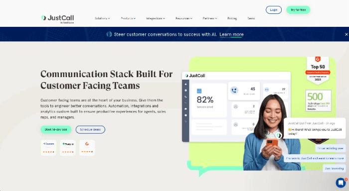349x191 pixels.
Task: Click the G2 Top 50 award badge
Action: pos(318,70)
